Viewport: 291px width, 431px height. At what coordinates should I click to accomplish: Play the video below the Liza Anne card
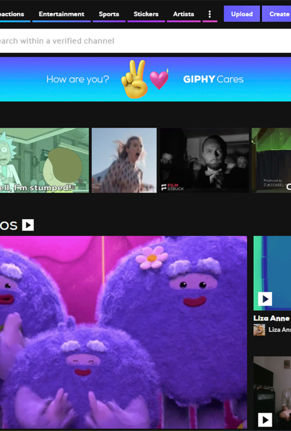pos(272,393)
